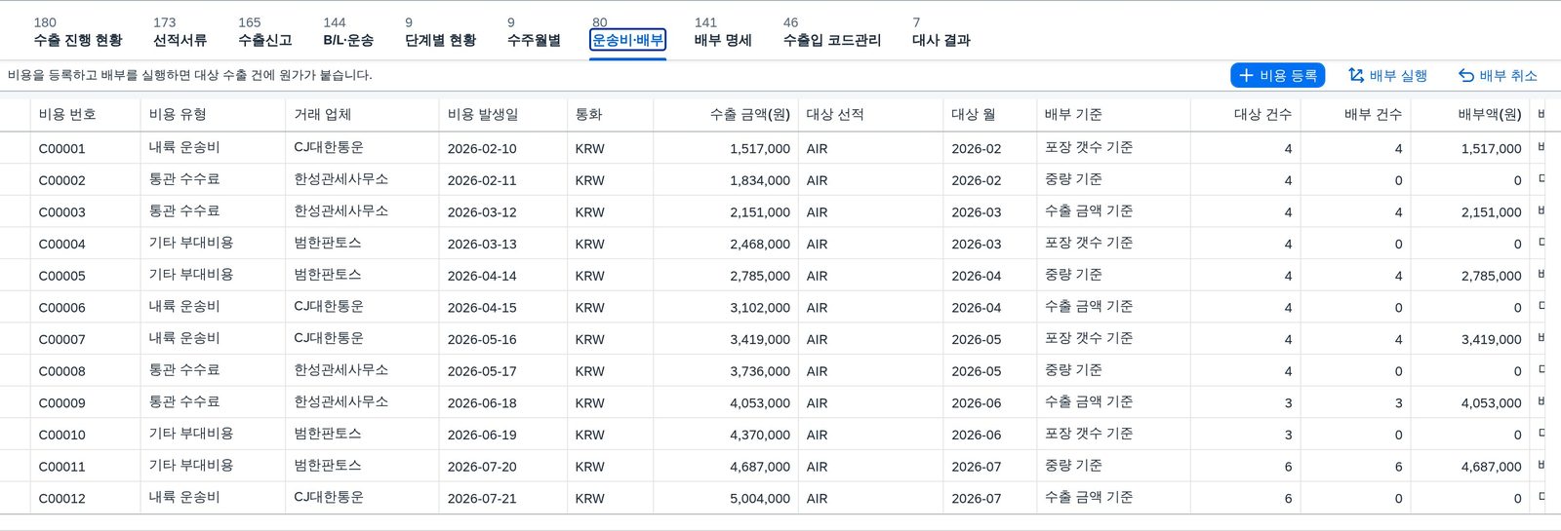Select cost number C00011

tap(61, 467)
